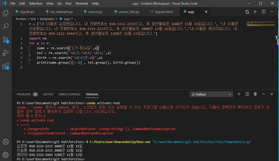
Task: Open the Run menu
Action: (x=68, y=3)
